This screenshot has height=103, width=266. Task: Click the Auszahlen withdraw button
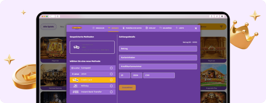[127, 88]
